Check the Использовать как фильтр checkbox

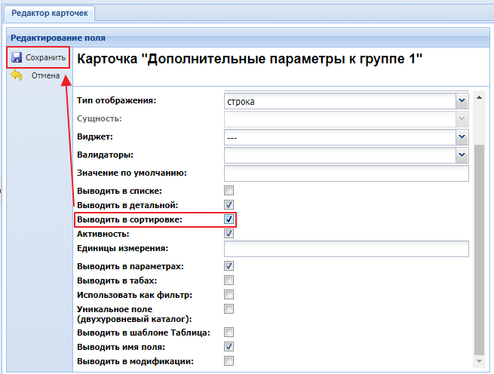point(229,295)
